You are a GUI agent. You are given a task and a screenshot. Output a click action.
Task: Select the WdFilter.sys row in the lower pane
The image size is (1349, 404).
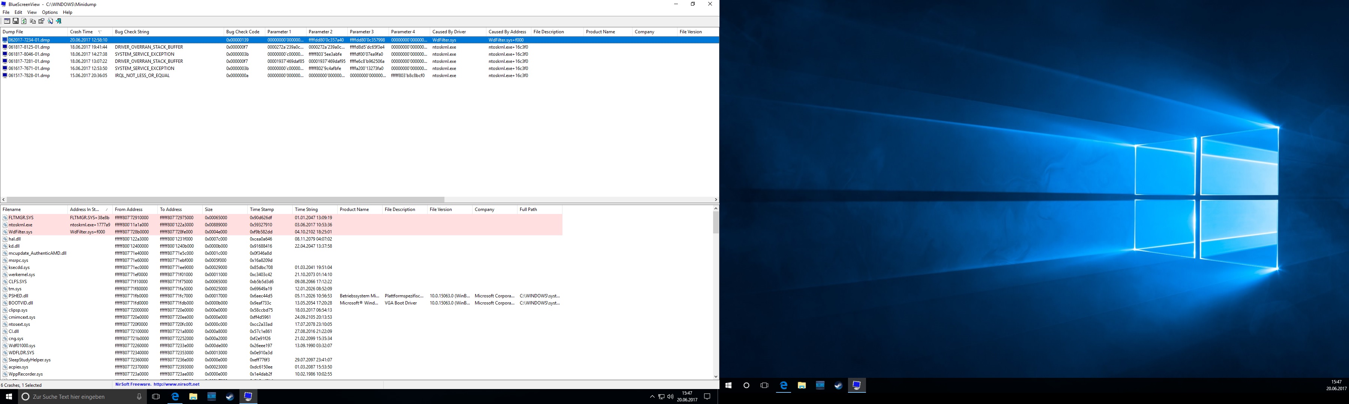(x=21, y=232)
